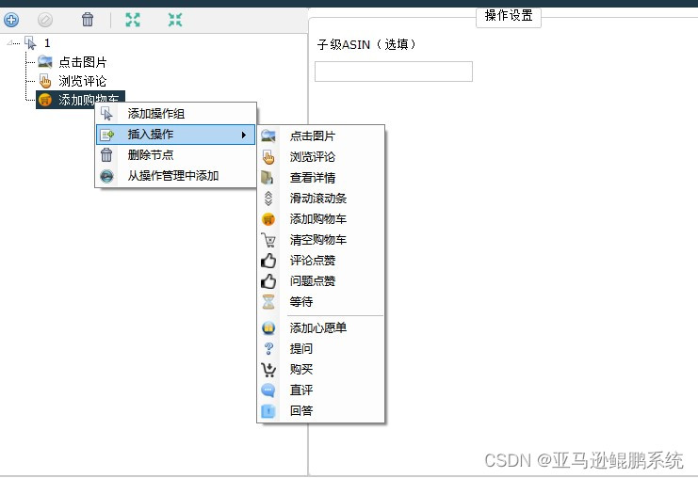The image size is (698, 478).
Task: Click the green expand-all arrows icon
Action: coord(133,20)
